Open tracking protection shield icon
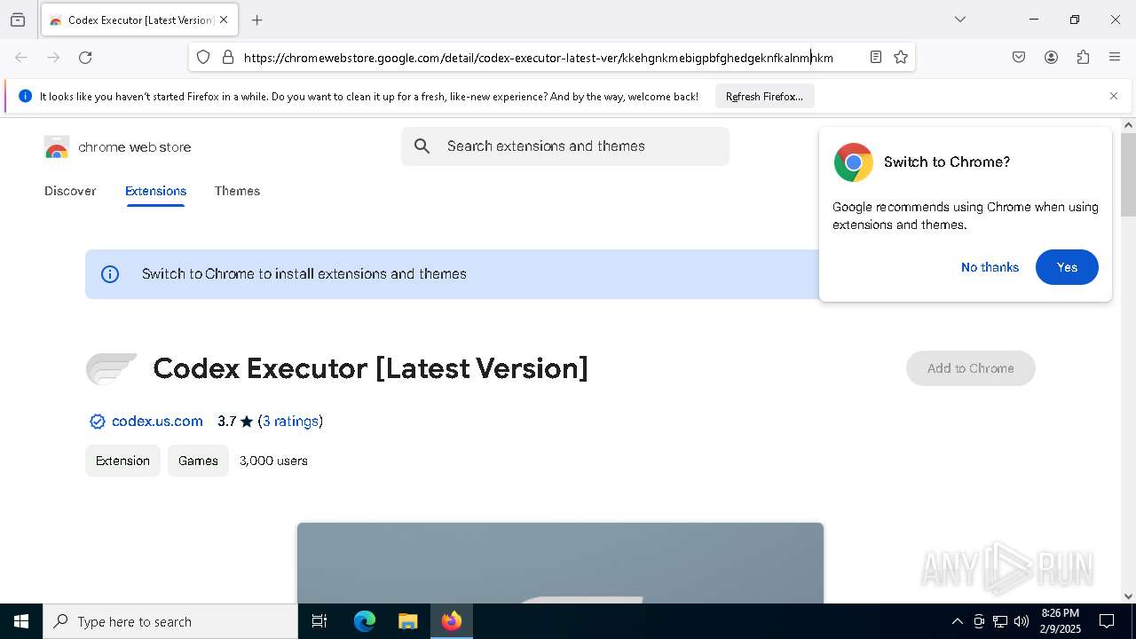The image size is (1136, 639). (x=203, y=57)
